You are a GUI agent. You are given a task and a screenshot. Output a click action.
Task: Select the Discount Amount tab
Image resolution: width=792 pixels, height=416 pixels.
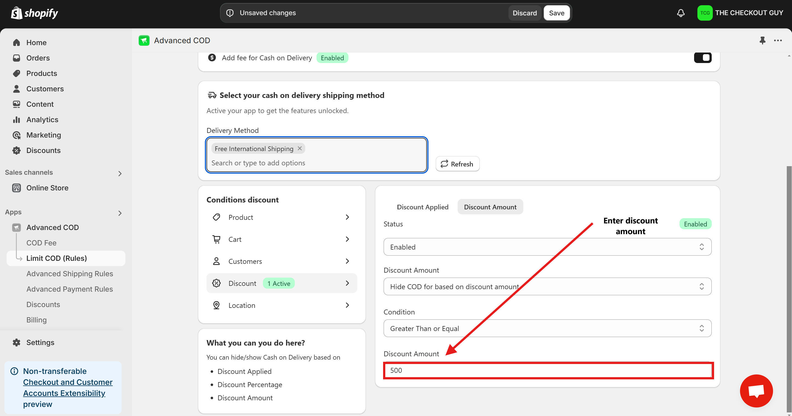pyautogui.click(x=490, y=207)
